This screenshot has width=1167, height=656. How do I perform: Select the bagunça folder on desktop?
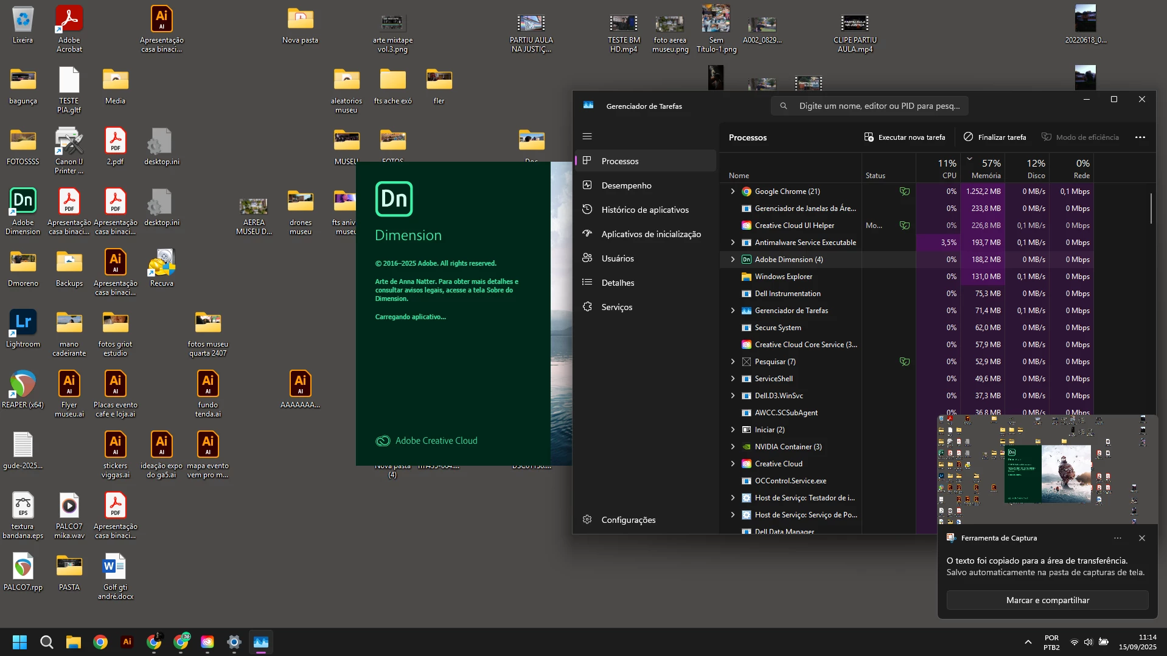point(23,85)
